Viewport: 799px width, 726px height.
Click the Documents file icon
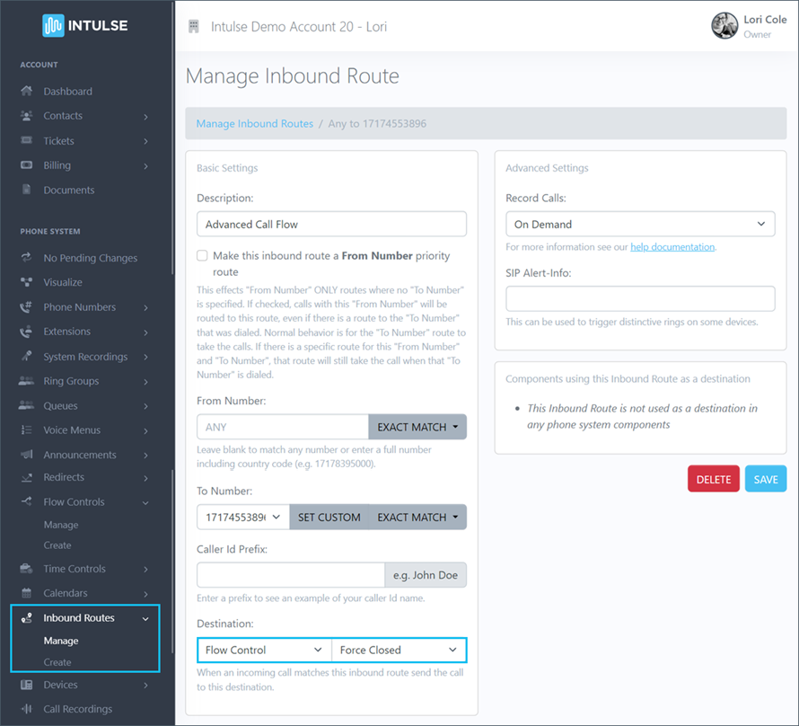(x=27, y=190)
